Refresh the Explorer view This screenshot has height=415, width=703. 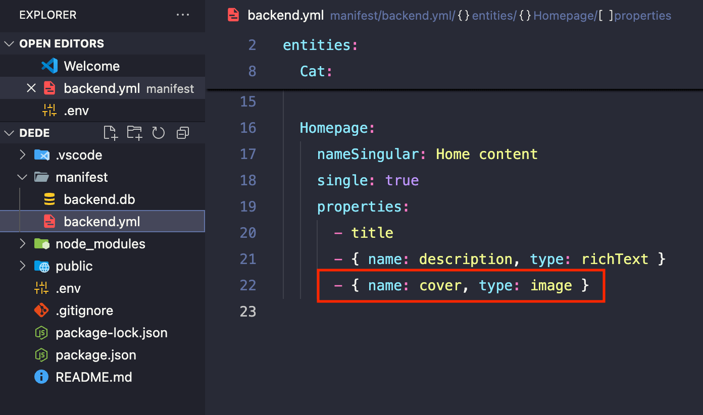point(159,132)
